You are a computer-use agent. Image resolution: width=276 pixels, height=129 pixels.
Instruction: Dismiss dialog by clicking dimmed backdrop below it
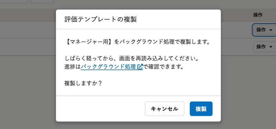(138, 125)
